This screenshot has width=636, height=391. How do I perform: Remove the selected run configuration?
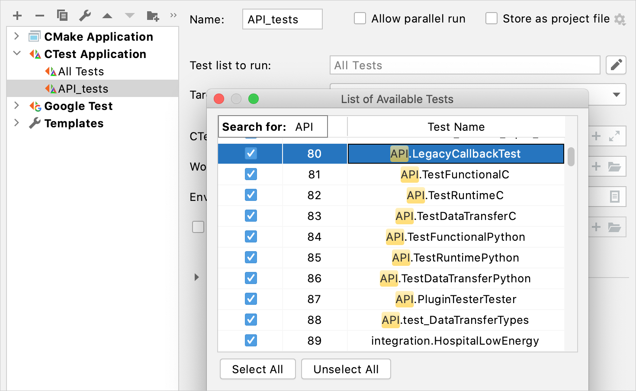tap(40, 15)
